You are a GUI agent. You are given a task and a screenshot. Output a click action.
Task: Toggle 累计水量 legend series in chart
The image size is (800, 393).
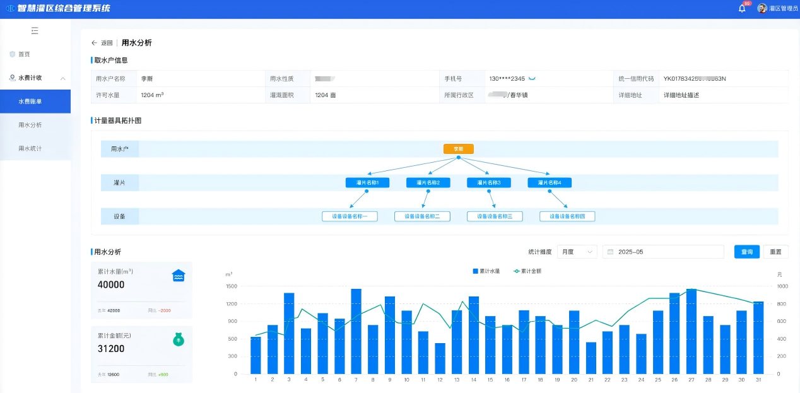click(x=486, y=271)
